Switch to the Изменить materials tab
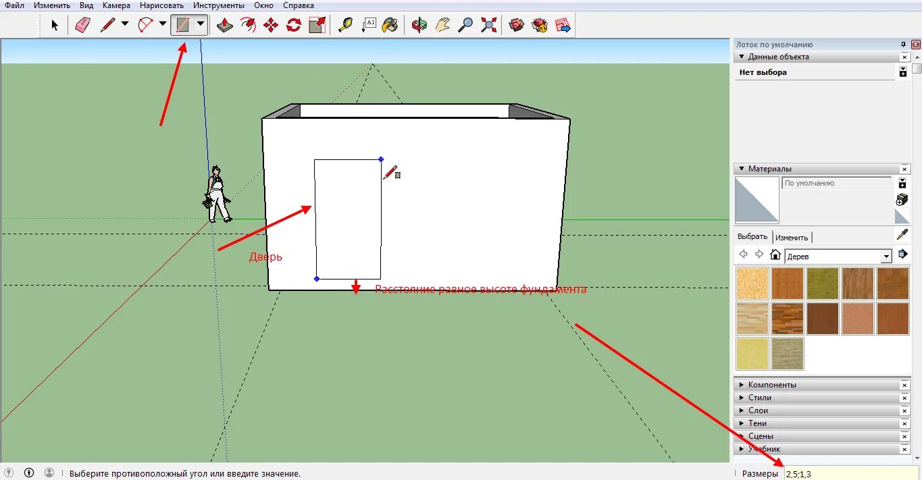Image resolution: width=922 pixels, height=480 pixels. (792, 238)
